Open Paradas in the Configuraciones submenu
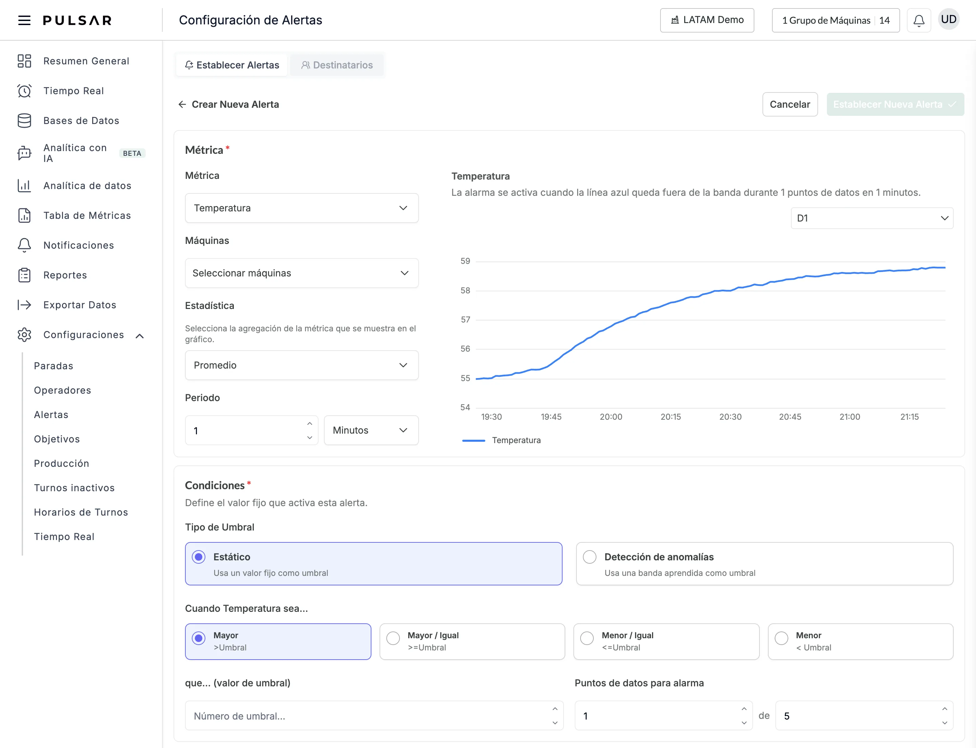Screen dimensions: 976x748 [54, 366]
